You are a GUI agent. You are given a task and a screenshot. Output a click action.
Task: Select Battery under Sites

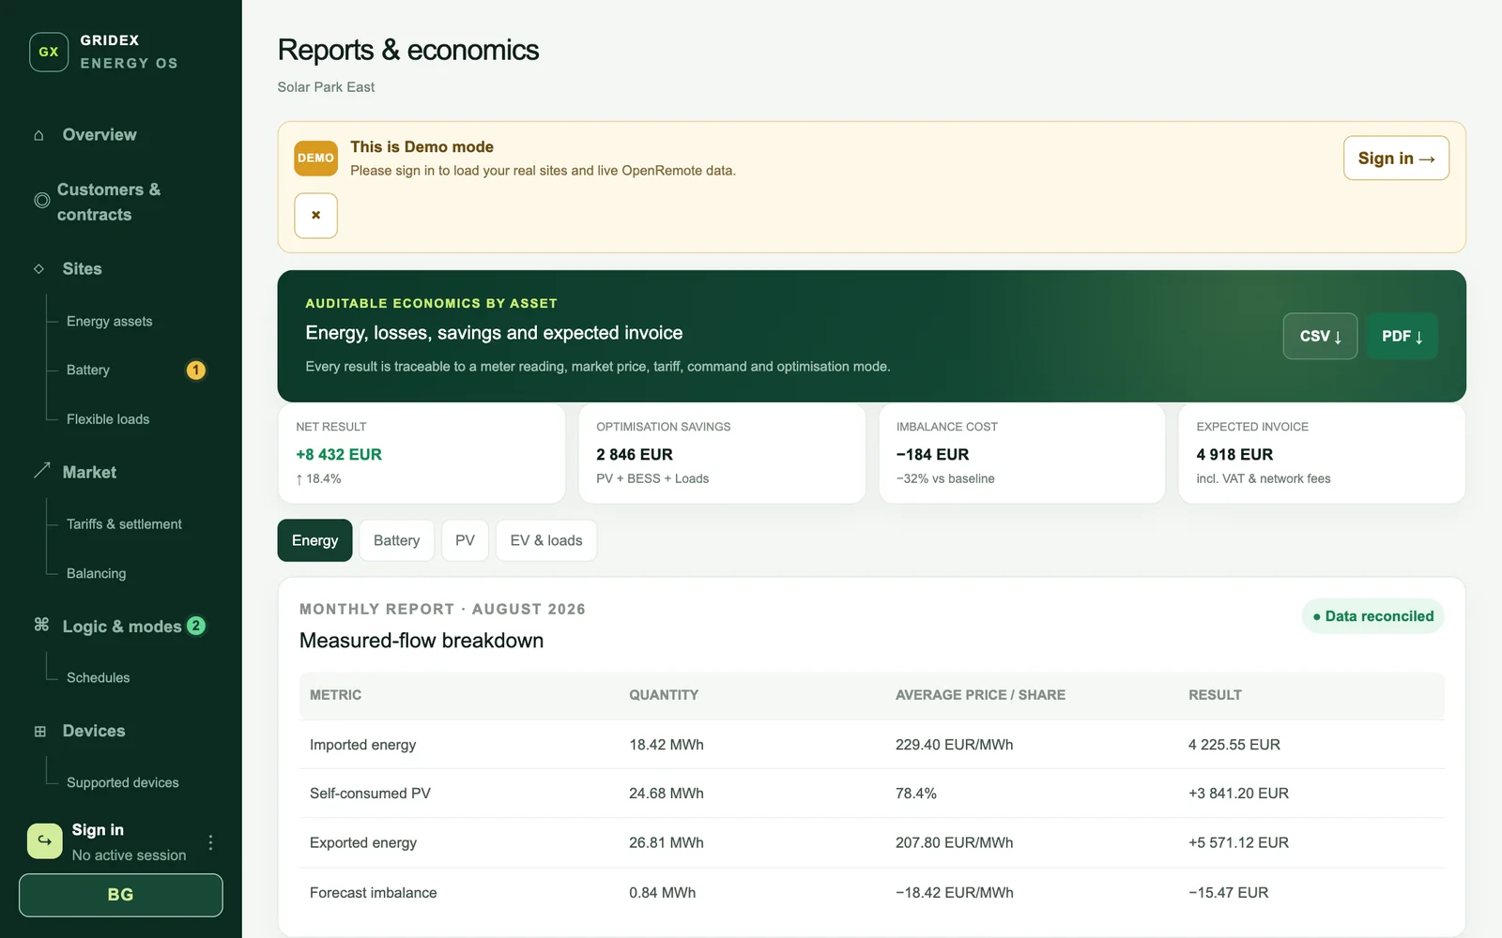click(x=88, y=371)
